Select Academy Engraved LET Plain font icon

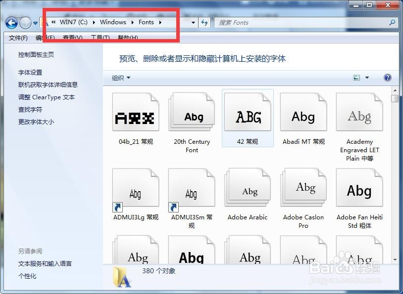359,112
